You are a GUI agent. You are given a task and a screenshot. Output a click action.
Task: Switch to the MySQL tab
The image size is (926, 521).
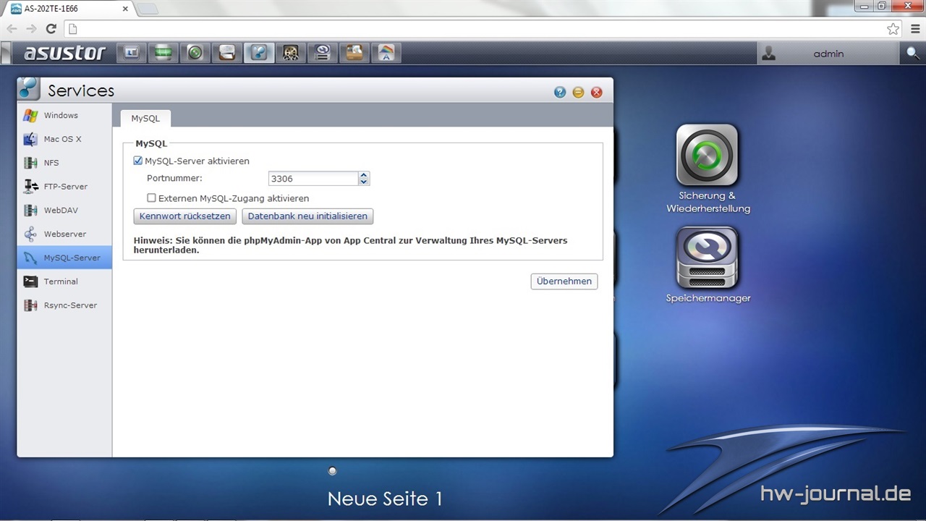145,119
